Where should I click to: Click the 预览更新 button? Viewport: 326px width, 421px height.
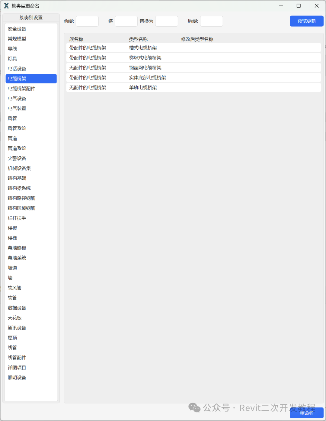(307, 21)
